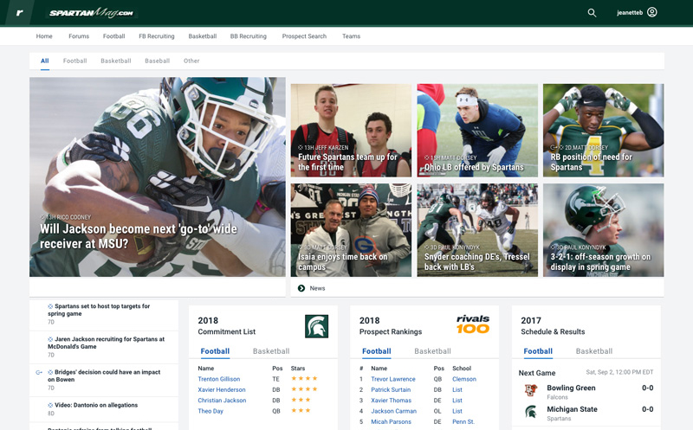Open BB Recruiting menu item
The width and height of the screenshot is (693, 430).
[249, 36]
